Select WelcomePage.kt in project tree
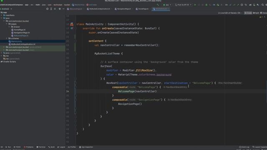This screenshot has width=267, height=150. tap(21, 35)
